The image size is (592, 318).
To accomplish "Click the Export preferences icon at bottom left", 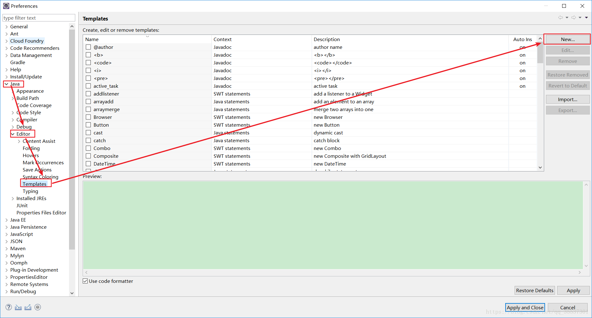I will tap(28, 307).
